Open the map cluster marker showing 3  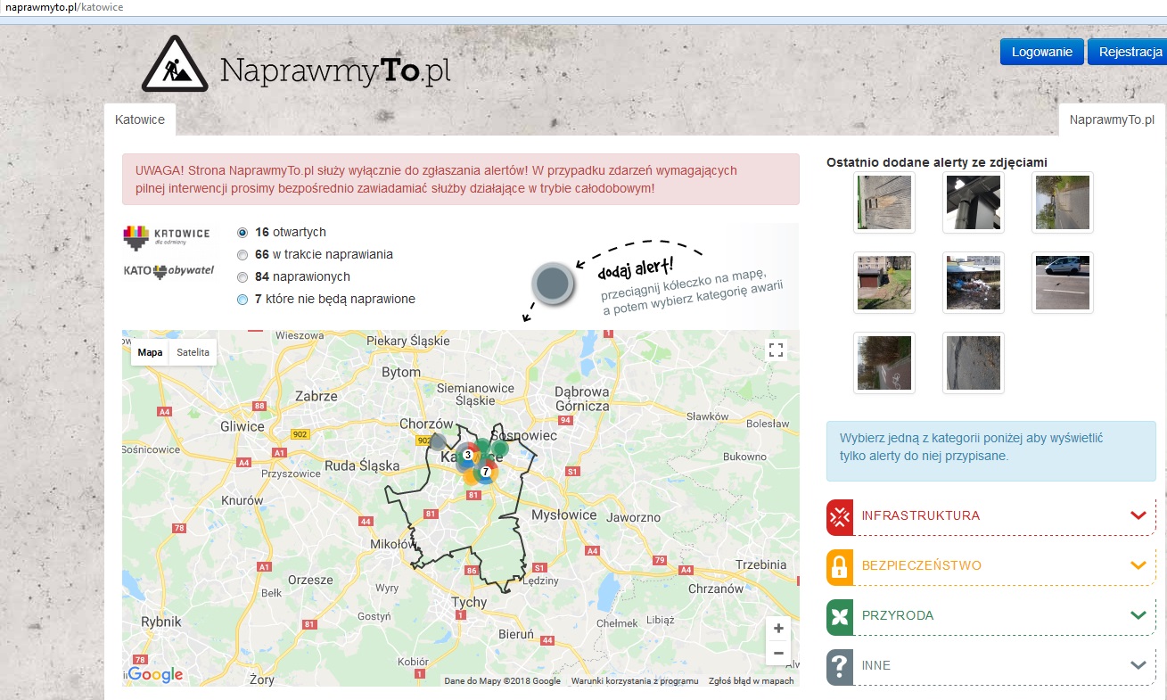pos(467,454)
